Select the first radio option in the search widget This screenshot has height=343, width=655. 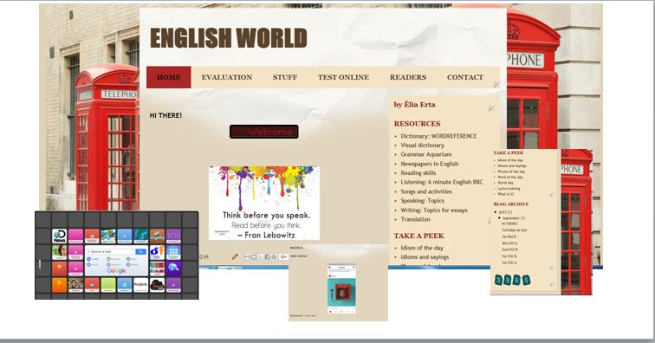88,259
